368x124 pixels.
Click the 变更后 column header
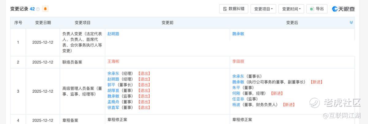[292, 23]
